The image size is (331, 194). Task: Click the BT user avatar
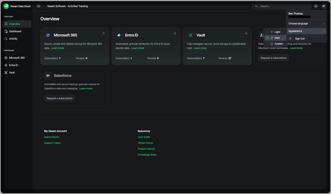point(324,6)
